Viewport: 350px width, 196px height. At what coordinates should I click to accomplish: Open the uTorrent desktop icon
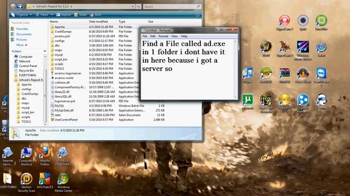point(248,102)
